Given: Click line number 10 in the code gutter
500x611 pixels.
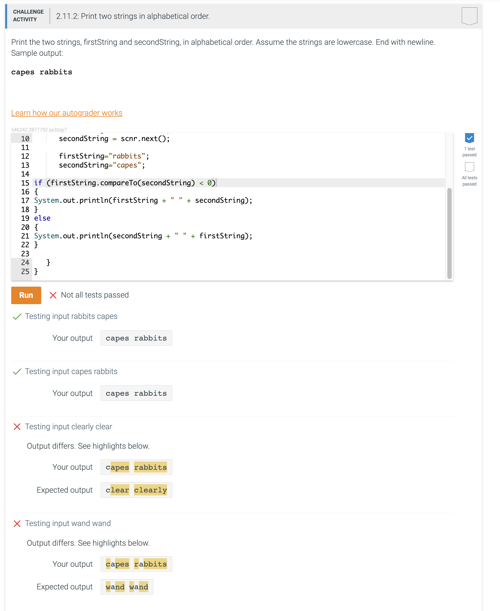Looking at the screenshot, I should coord(25,139).
